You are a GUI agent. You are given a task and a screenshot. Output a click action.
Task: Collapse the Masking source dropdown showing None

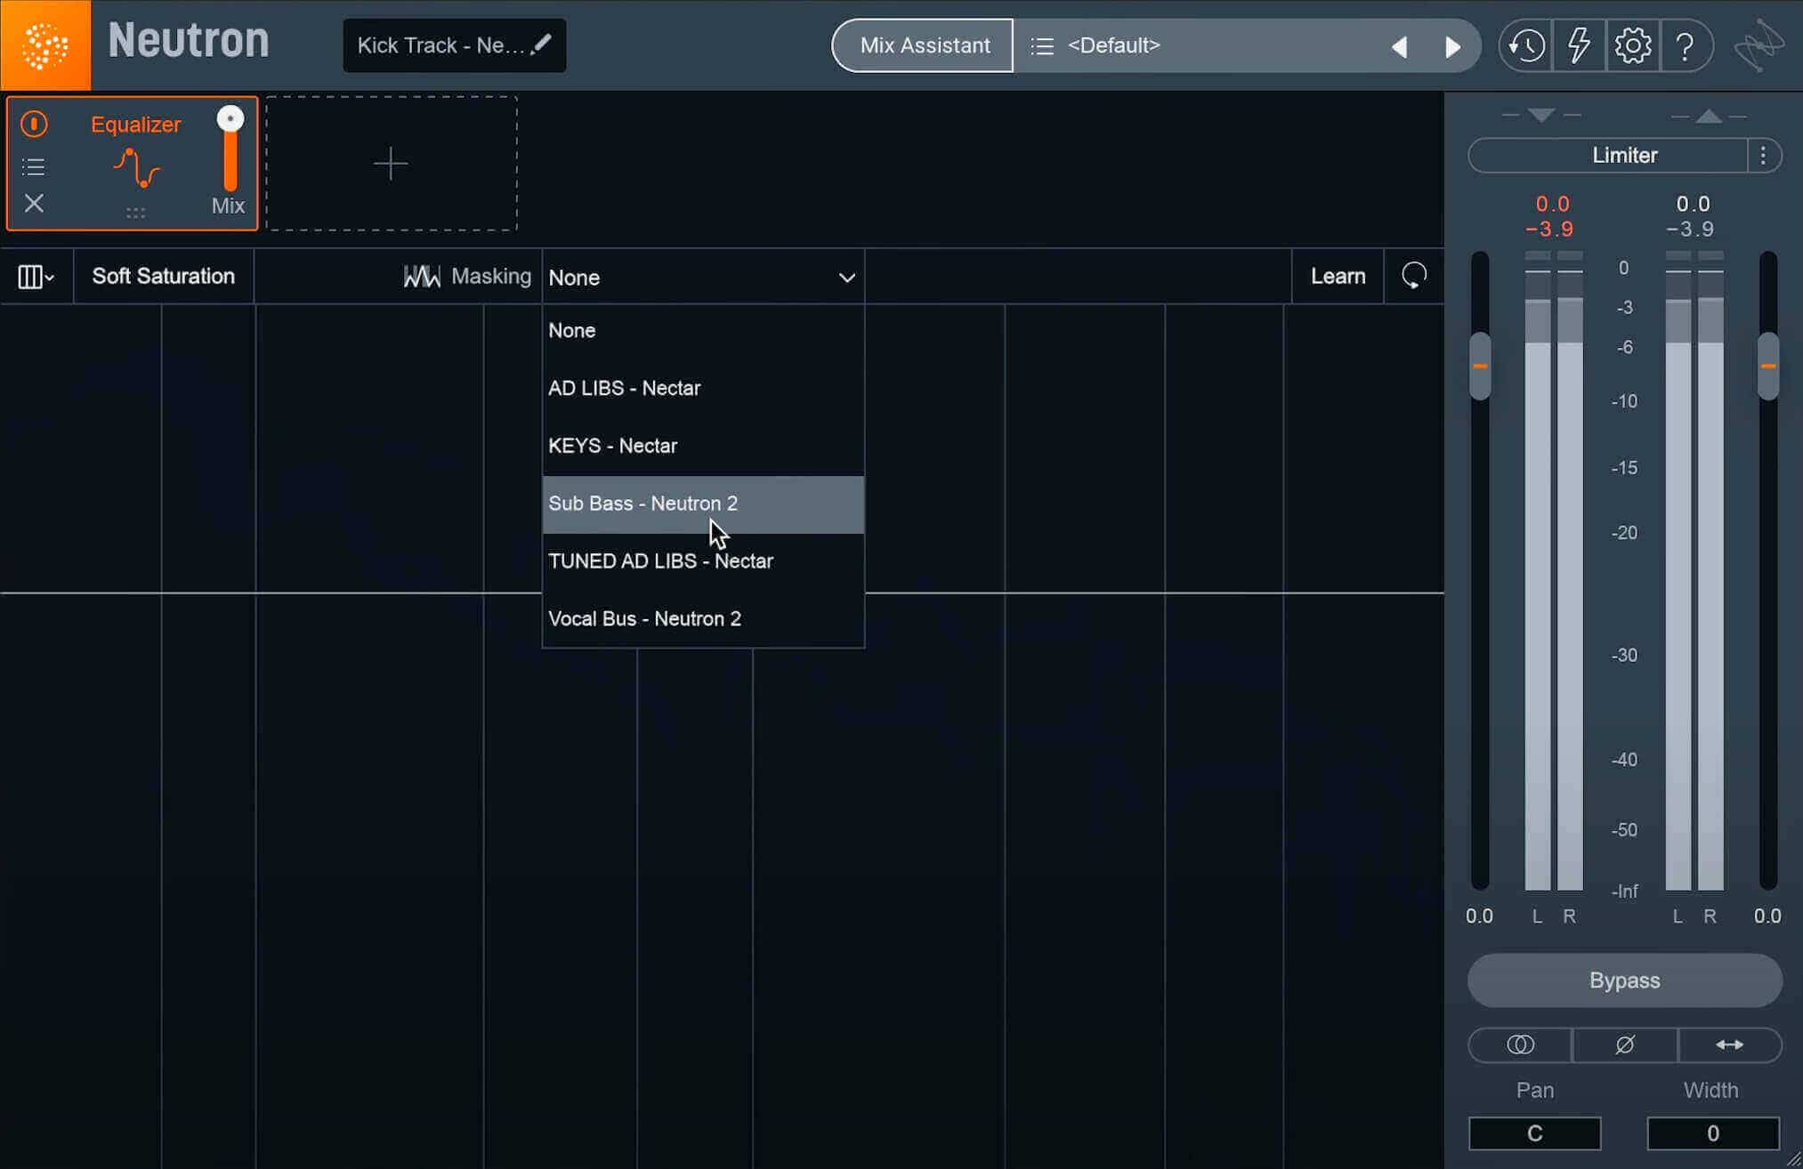point(703,278)
